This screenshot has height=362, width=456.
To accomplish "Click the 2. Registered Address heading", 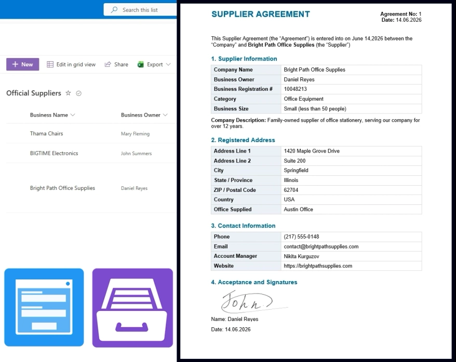I will 243,140.
